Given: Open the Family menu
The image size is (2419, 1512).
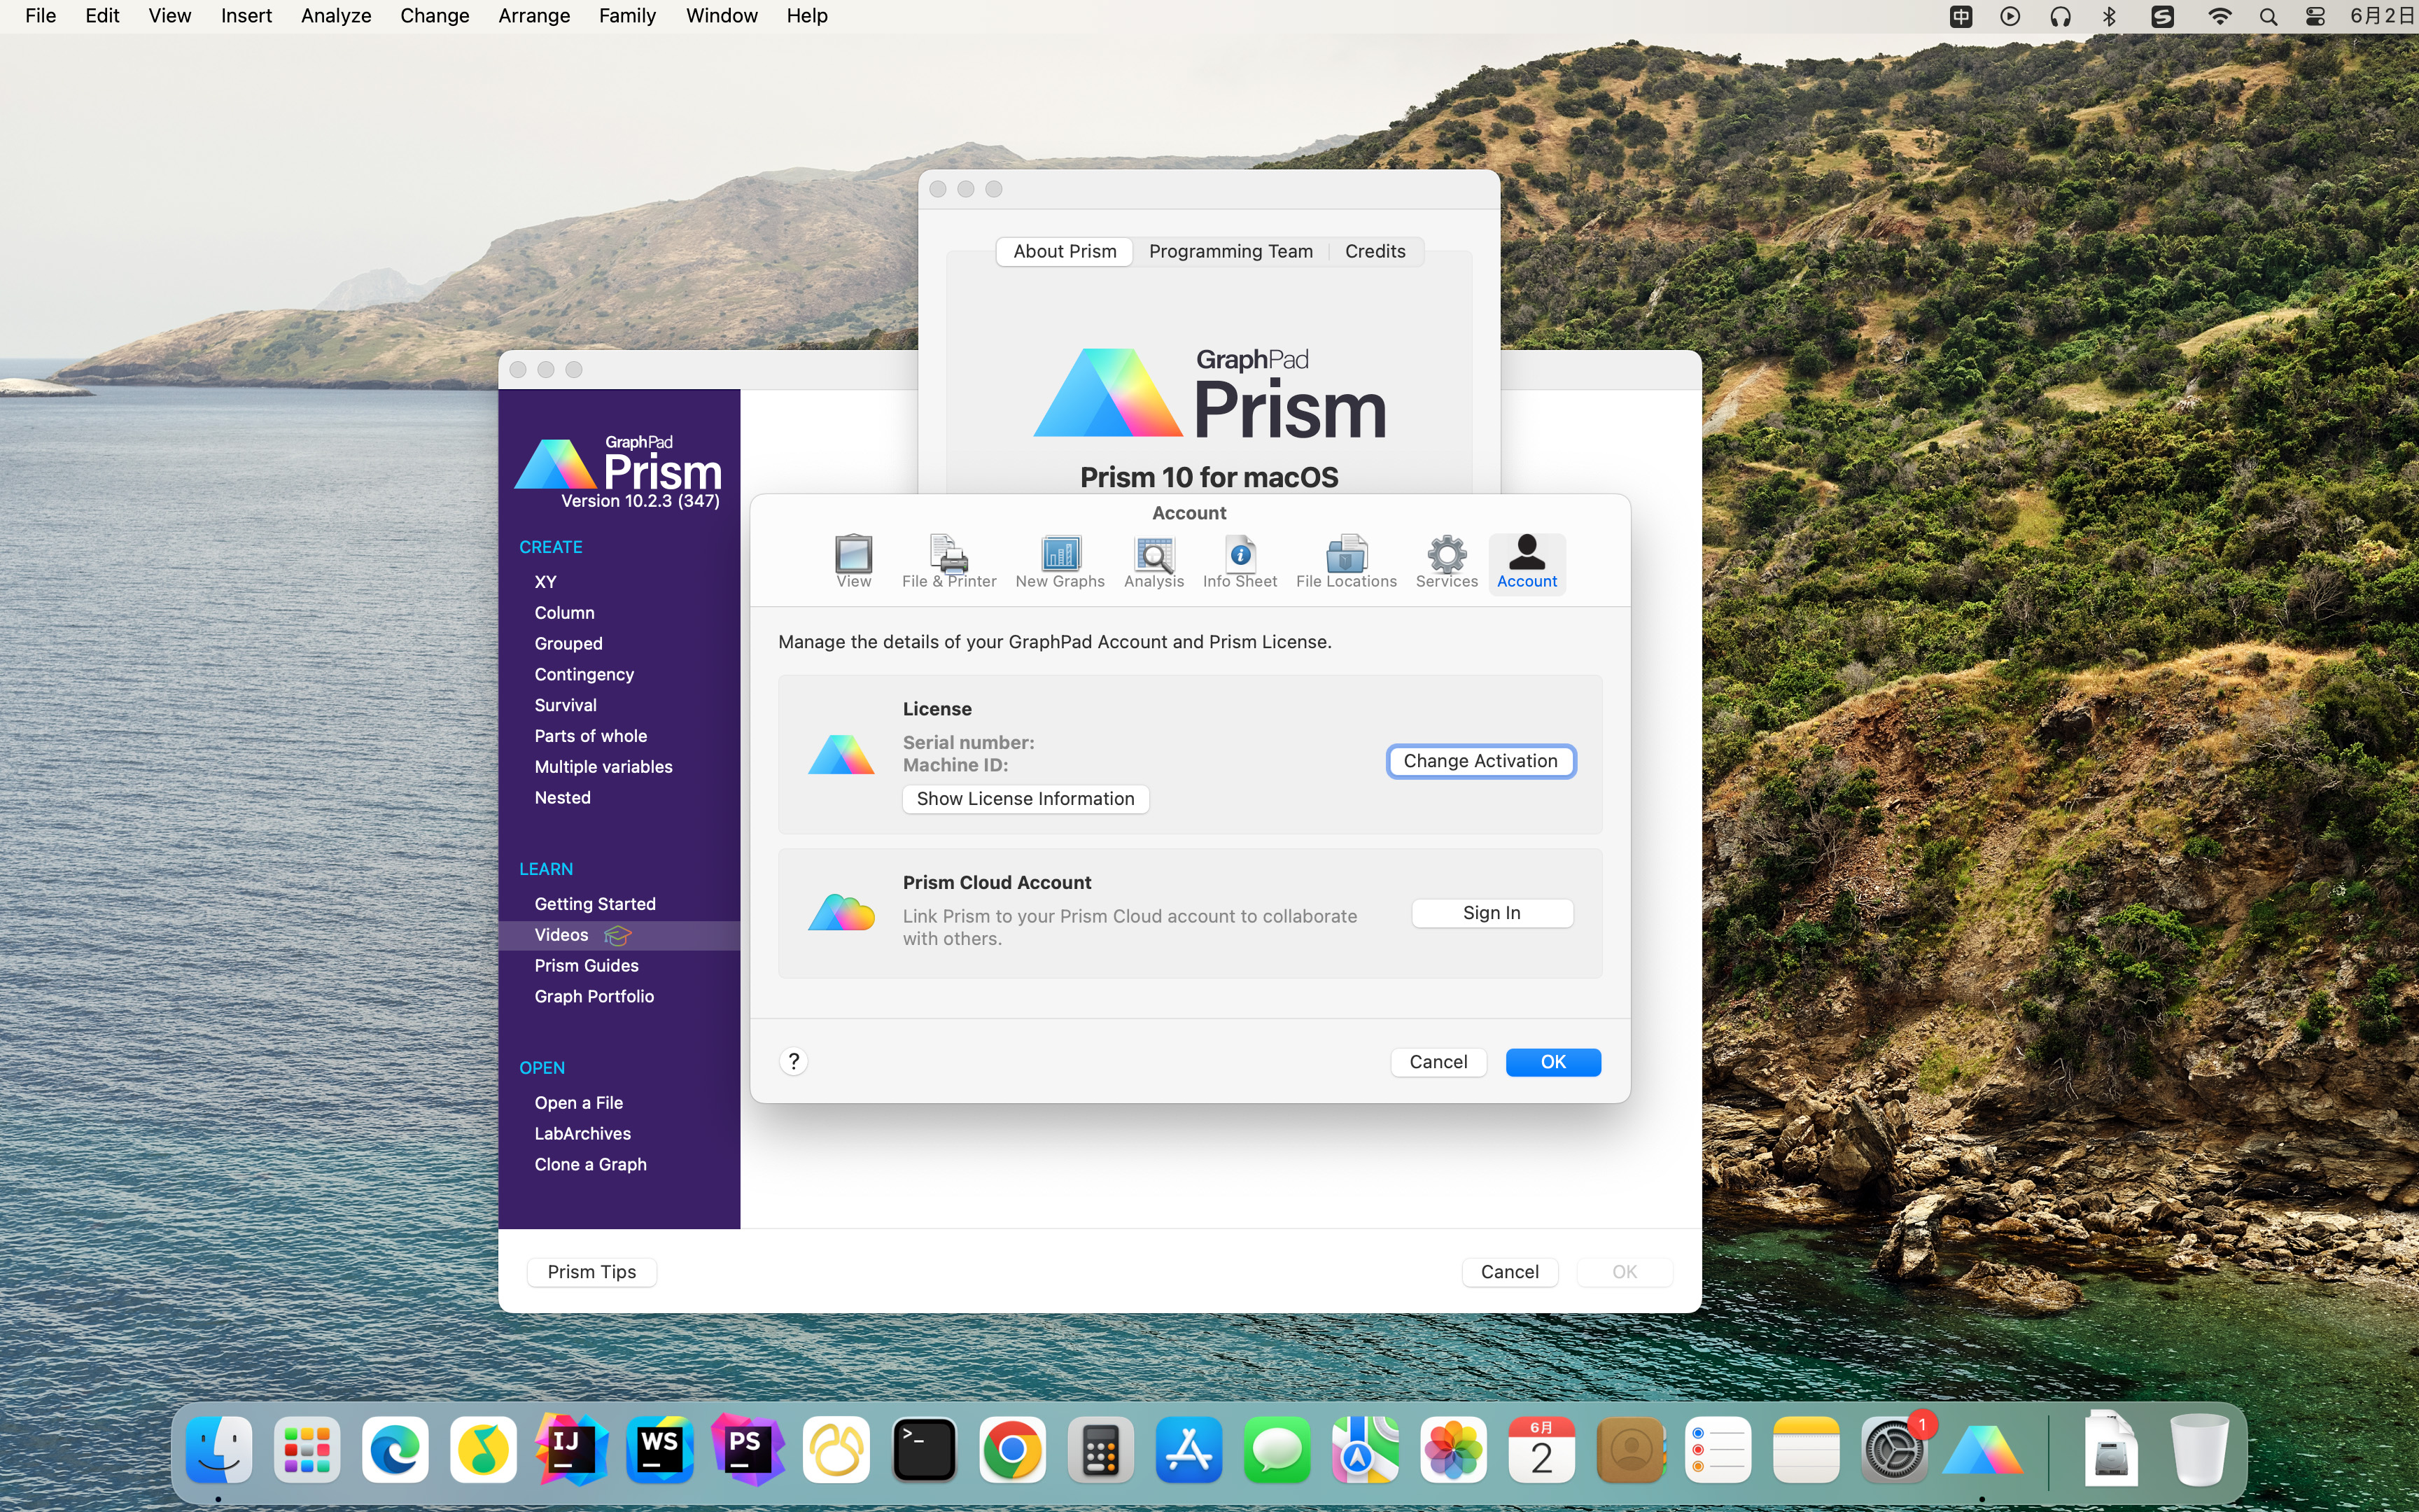Looking at the screenshot, I should [626, 16].
